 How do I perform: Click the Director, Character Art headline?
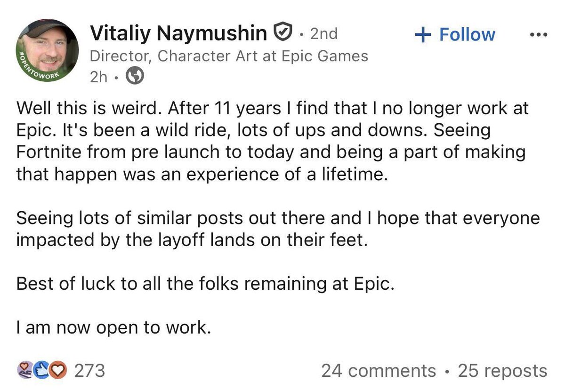tap(229, 56)
